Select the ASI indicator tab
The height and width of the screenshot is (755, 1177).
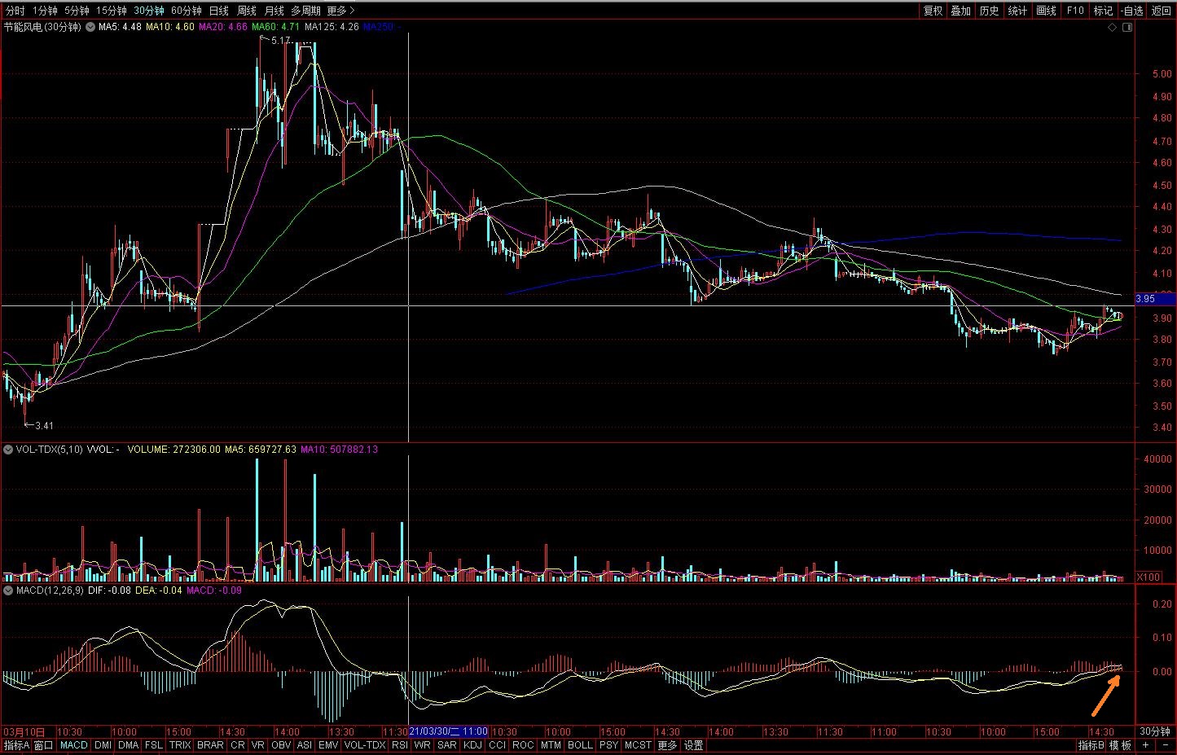(x=305, y=745)
